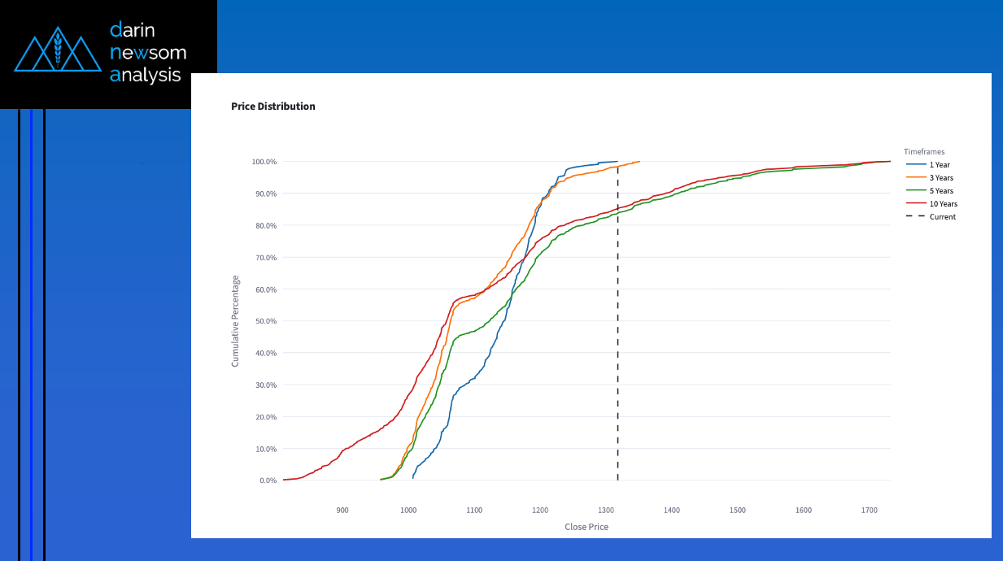Click the 900 x-axis tick label
1003x561 pixels.
[x=342, y=510]
